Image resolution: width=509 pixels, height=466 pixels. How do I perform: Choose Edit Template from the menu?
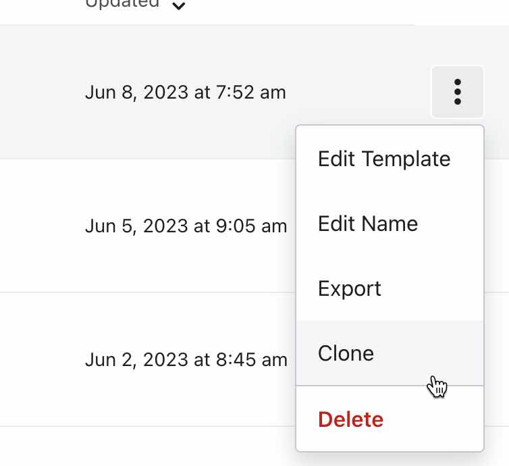pyautogui.click(x=384, y=159)
